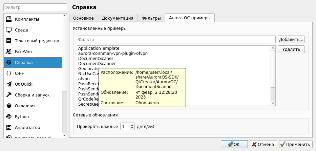Open Сборка и запуск hammer icon
The width and height of the screenshot is (316, 151).
click(x=9, y=95)
